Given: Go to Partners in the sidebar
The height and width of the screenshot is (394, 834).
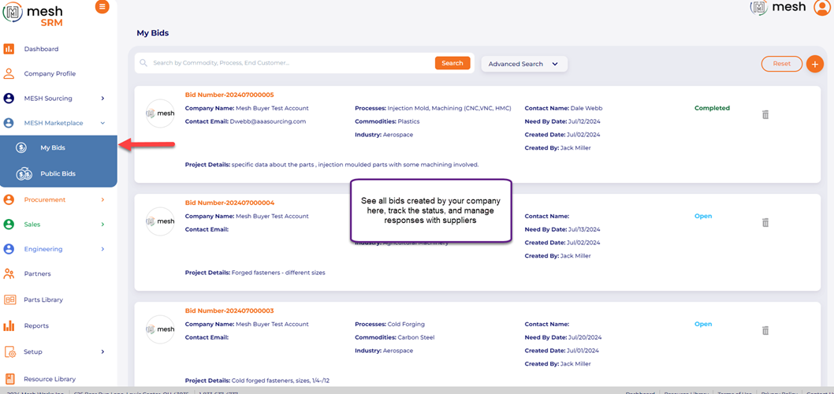Looking at the screenshot, I should 37,274.
